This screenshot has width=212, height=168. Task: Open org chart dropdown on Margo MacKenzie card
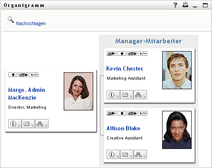42,124
